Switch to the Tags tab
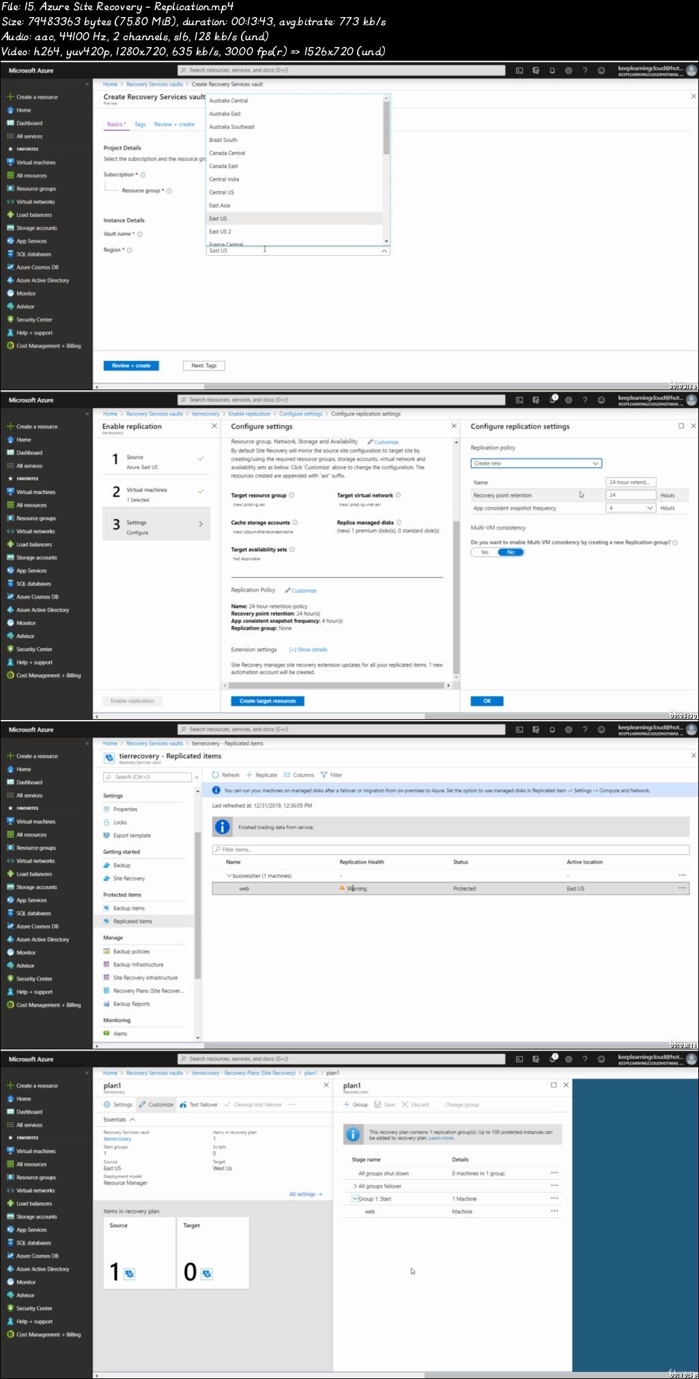 (140, 124)
